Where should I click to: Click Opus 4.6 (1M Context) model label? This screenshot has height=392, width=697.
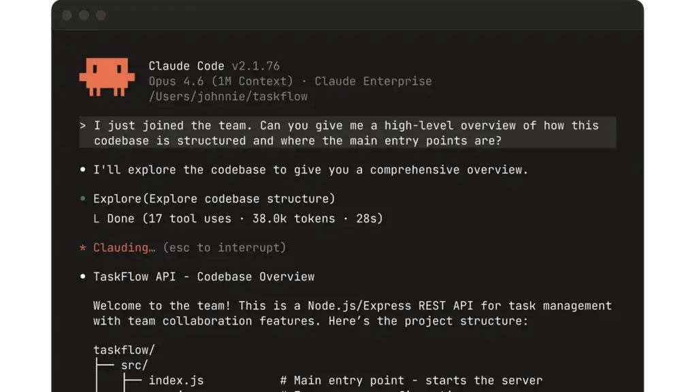[218, 81]
